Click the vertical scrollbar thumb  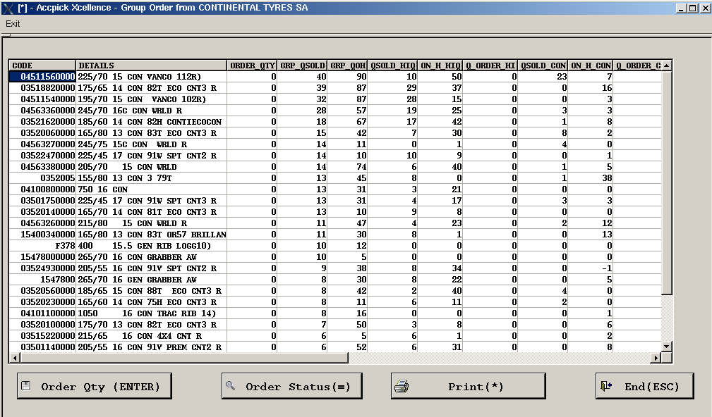(666, 182)
